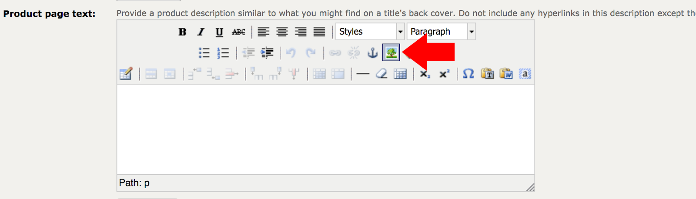Justify the paragraph text
The width and height of the screenshot is (696, 199).
(x=319, y=32)
